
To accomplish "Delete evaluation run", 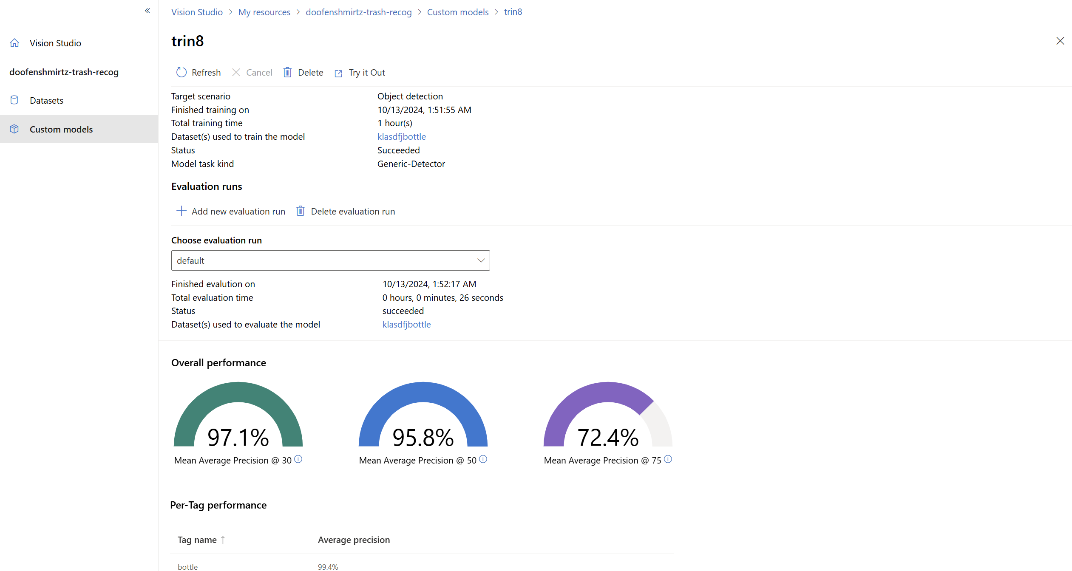I will click(346, 211).
